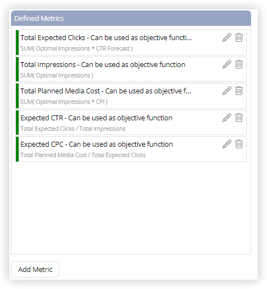Click the Defined Metrics panel header
This screenshot has height=289, width=267.
pyautogui.click(x=131, y=18)
